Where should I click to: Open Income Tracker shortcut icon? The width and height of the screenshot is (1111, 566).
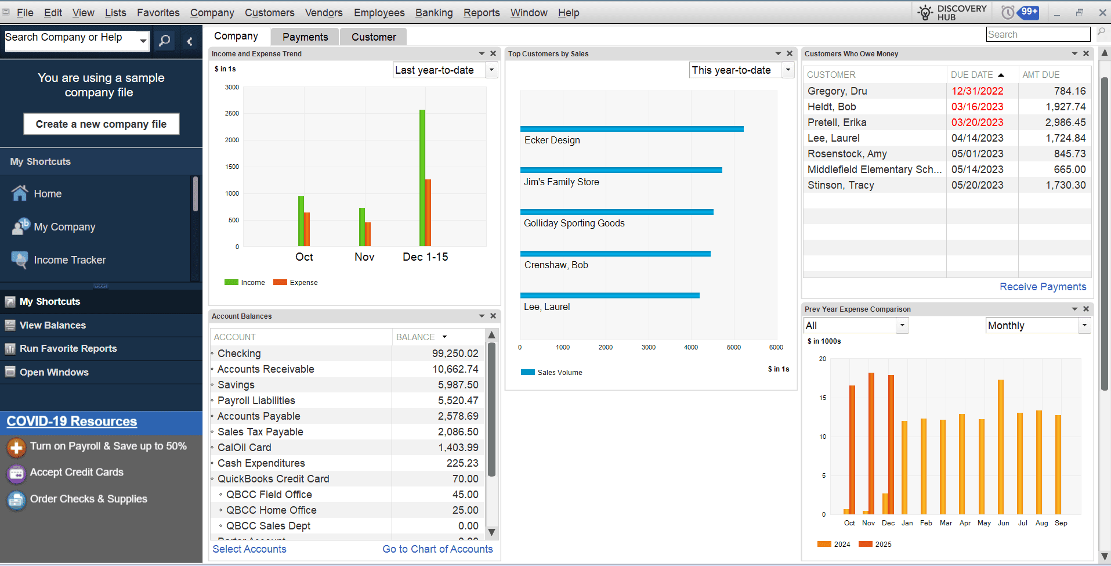click(20, 259)
